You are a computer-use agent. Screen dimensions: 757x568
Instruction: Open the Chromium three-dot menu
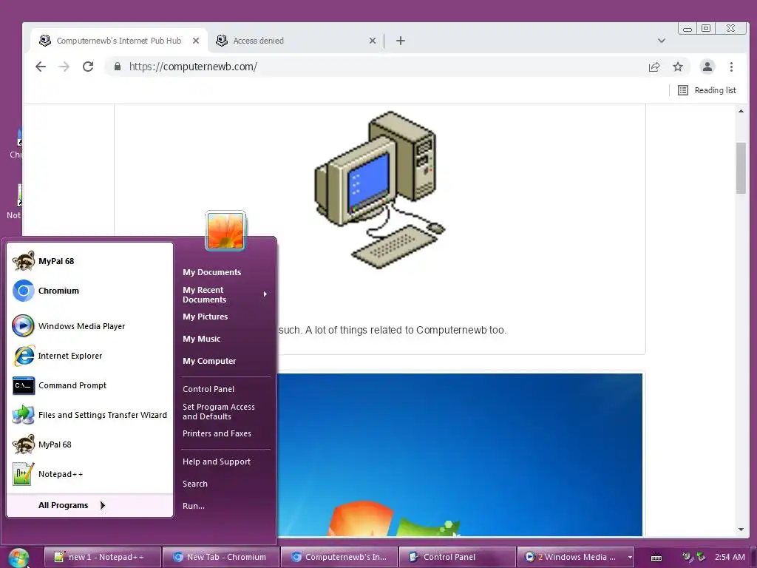(x=731, y=67)
